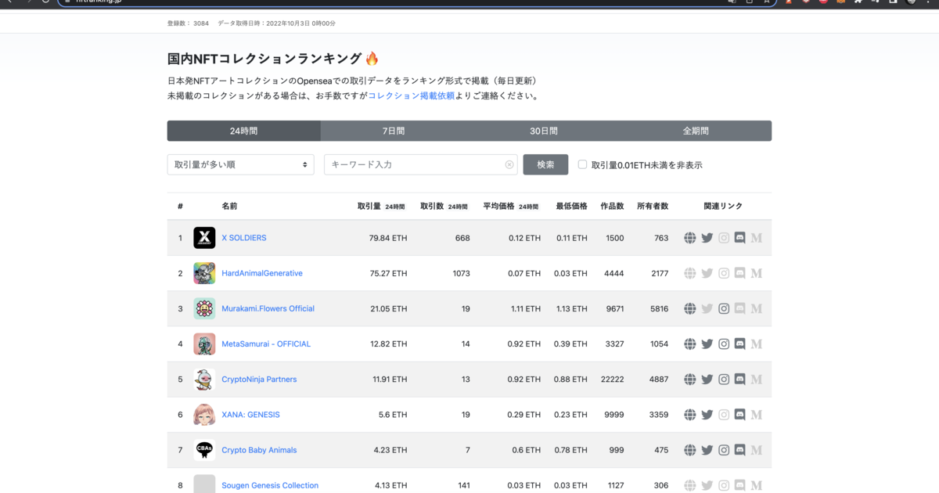This screenshot has width=939, height=493.
Task: Open the X SOLDIERS collection link
Action: [x=244, y=238]
